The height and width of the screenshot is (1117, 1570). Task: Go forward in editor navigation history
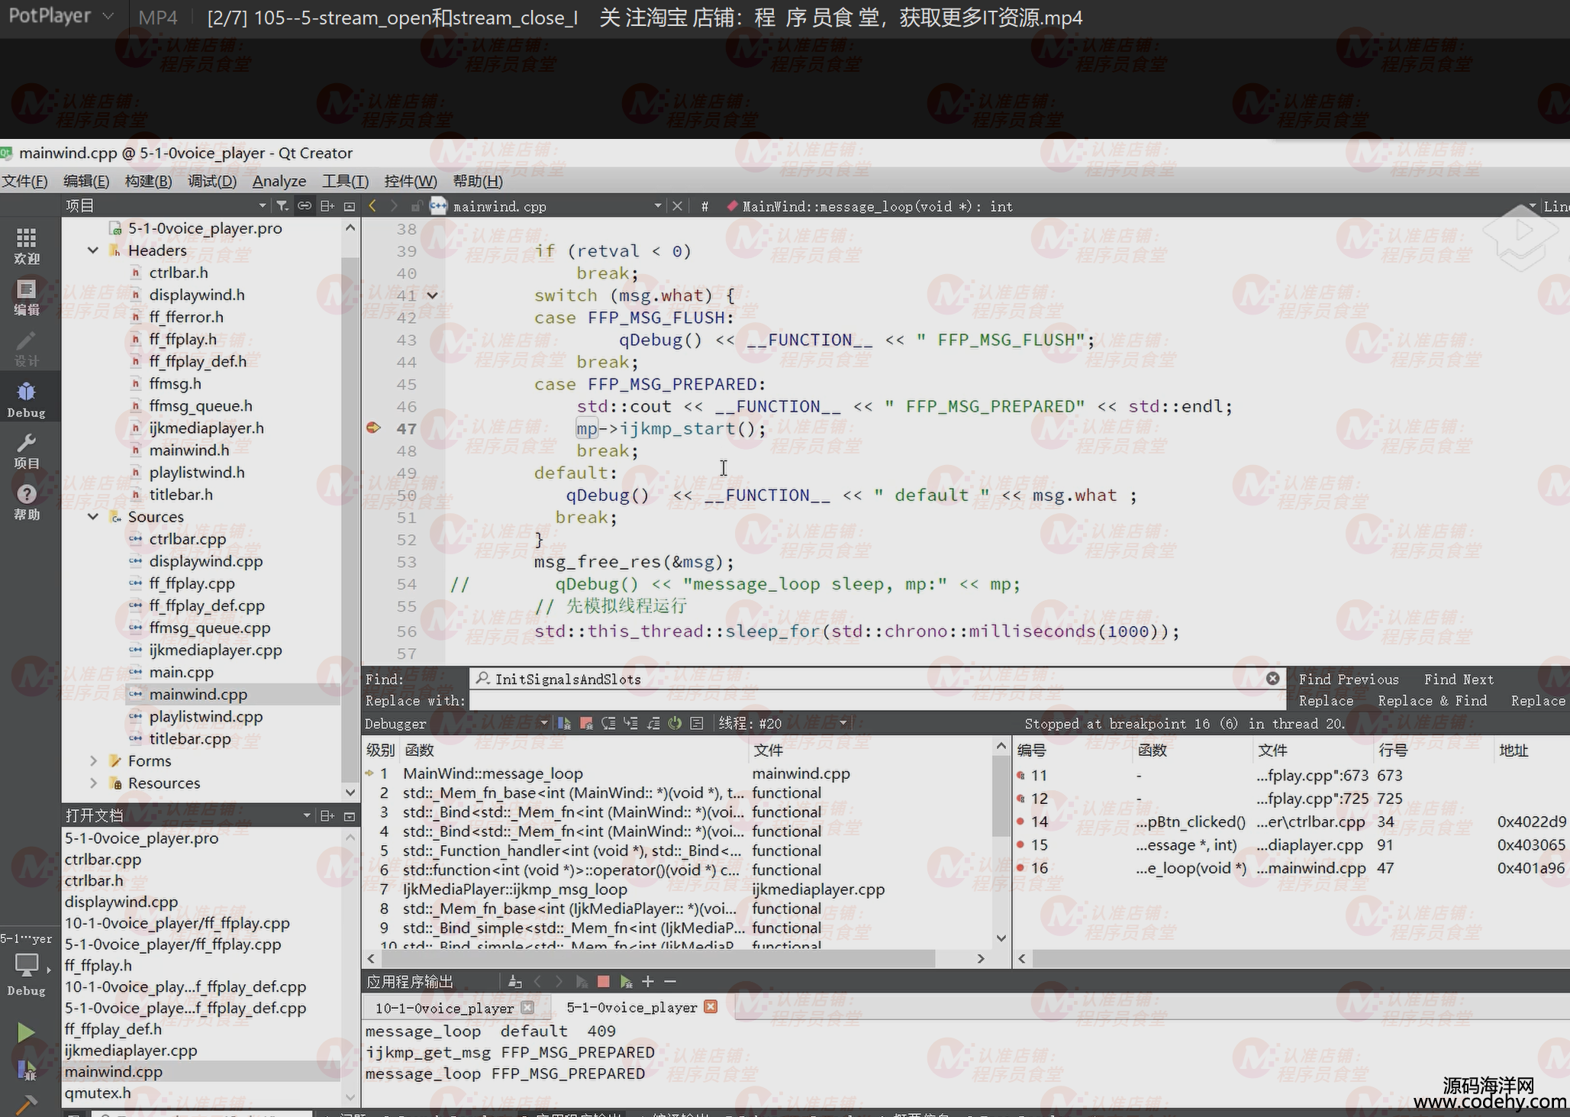(x=394, y=205)
